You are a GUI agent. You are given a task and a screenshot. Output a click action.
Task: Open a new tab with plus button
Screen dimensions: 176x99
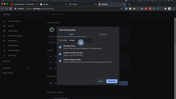129,4
